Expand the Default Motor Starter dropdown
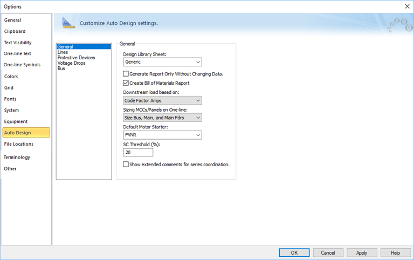The width and height of the screenshot is (414, 260). 162,135
